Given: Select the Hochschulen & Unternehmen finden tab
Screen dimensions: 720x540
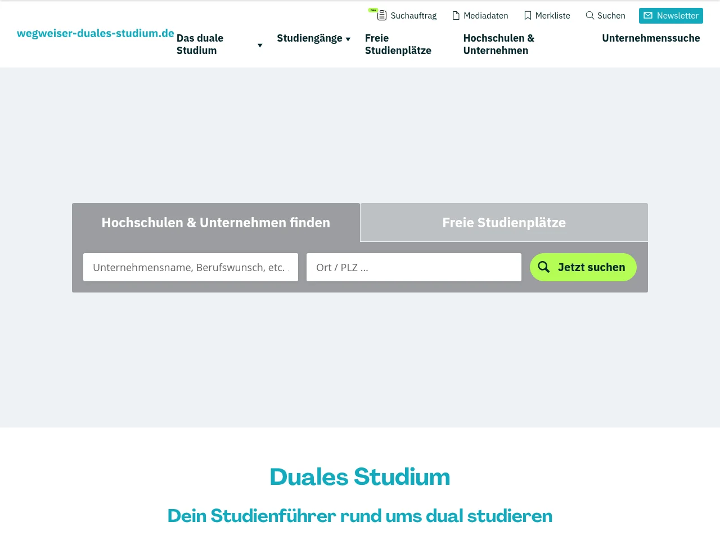Looking at the screenshot, I should [216, 223].
